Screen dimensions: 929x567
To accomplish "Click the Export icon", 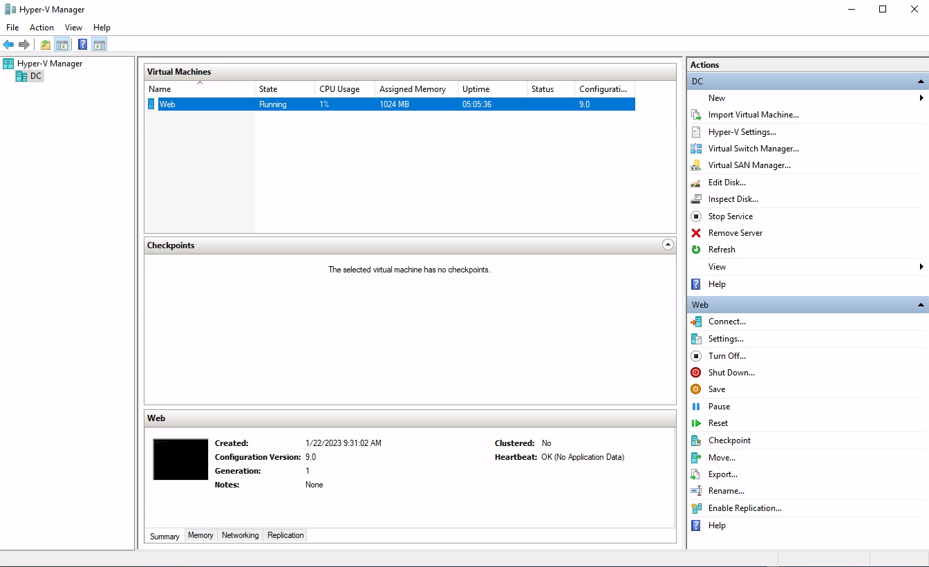I will pyautogui.click(x=696, y=474).
